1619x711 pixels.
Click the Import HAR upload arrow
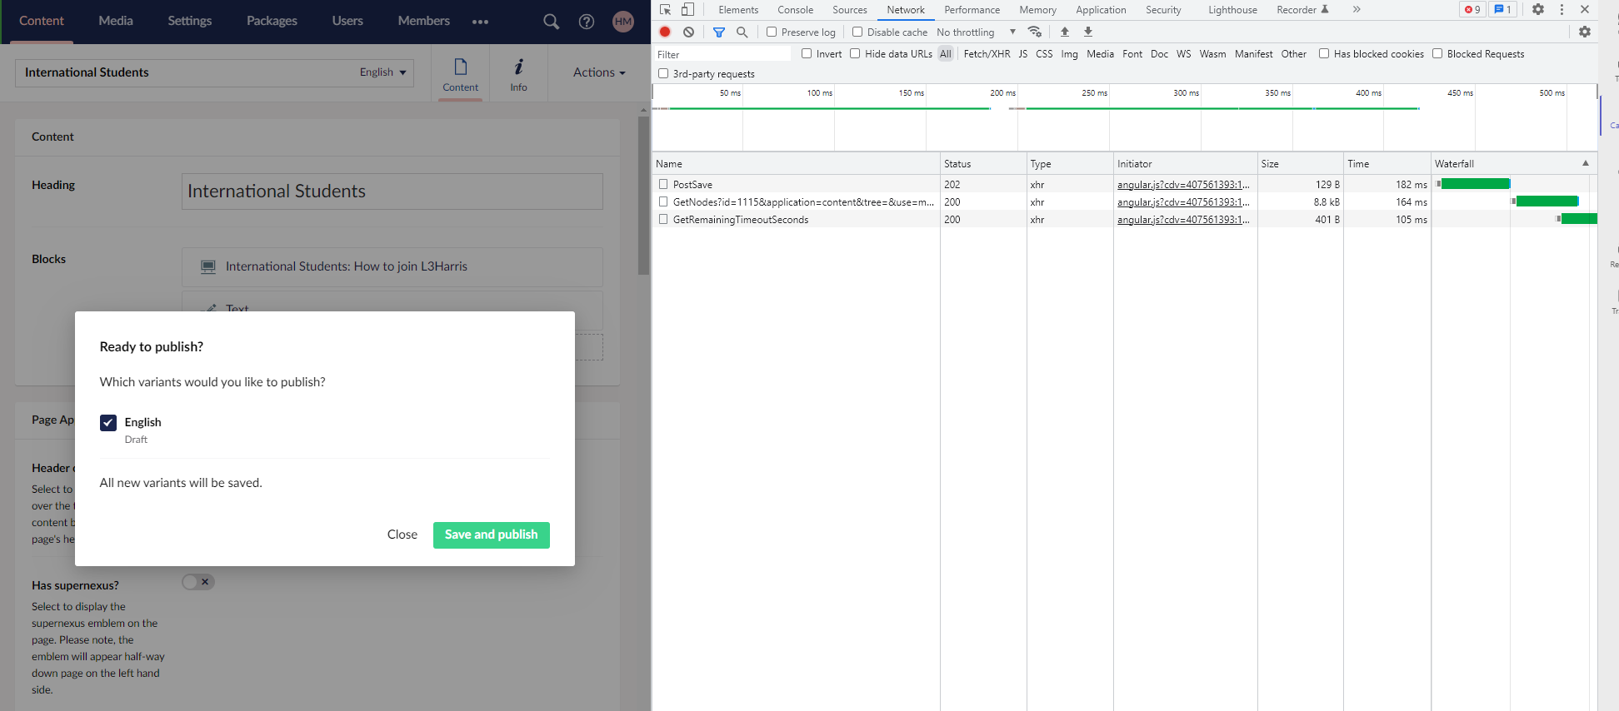tap(1064, 32)
